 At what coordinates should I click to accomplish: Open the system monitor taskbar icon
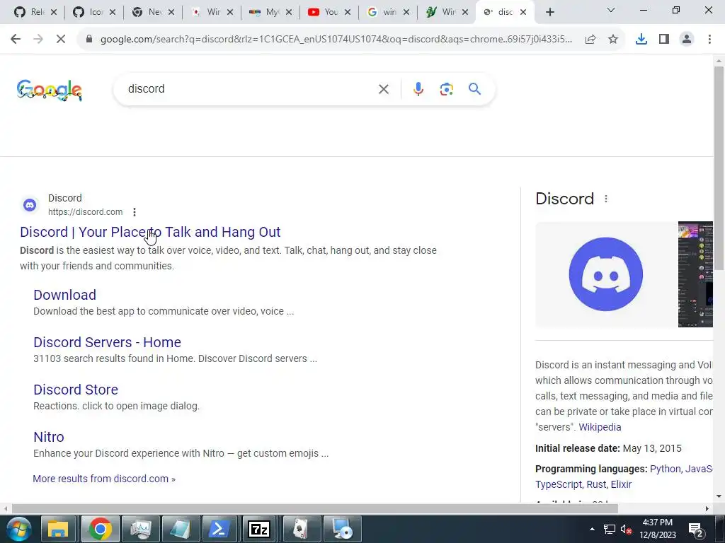pyautogui.click(x=139, y=529)
